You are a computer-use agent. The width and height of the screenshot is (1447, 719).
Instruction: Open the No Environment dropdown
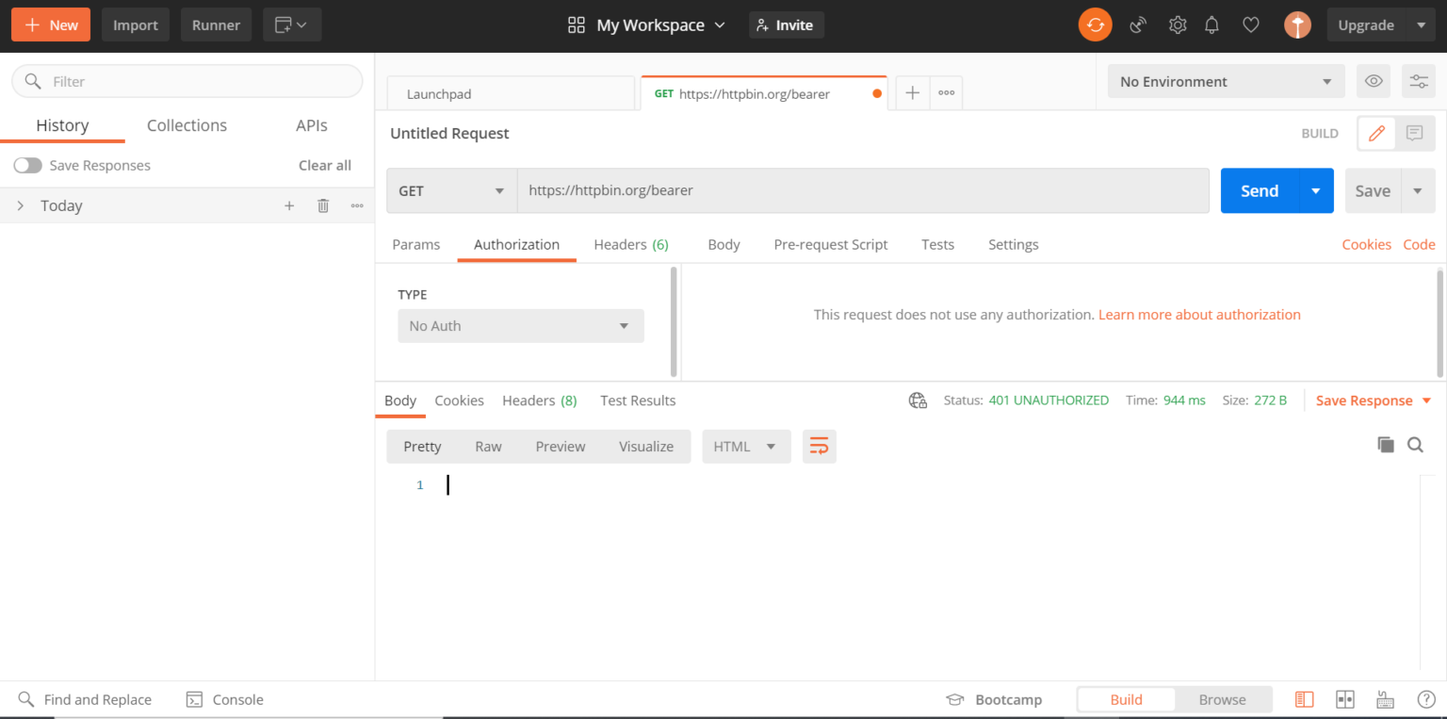1225,81
